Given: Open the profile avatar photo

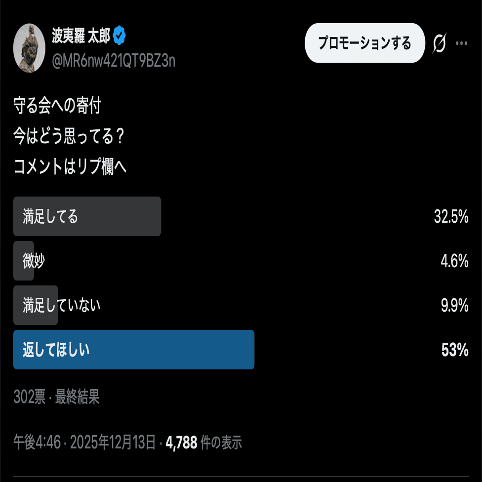Looking at the screenshot, I should point(29,48).
